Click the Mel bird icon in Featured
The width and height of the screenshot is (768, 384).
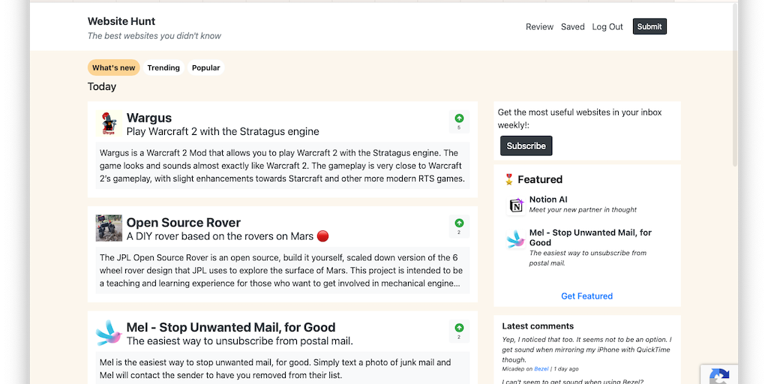point(516,240)
